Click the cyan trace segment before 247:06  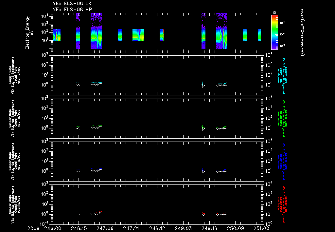click(x=96, y=83)
